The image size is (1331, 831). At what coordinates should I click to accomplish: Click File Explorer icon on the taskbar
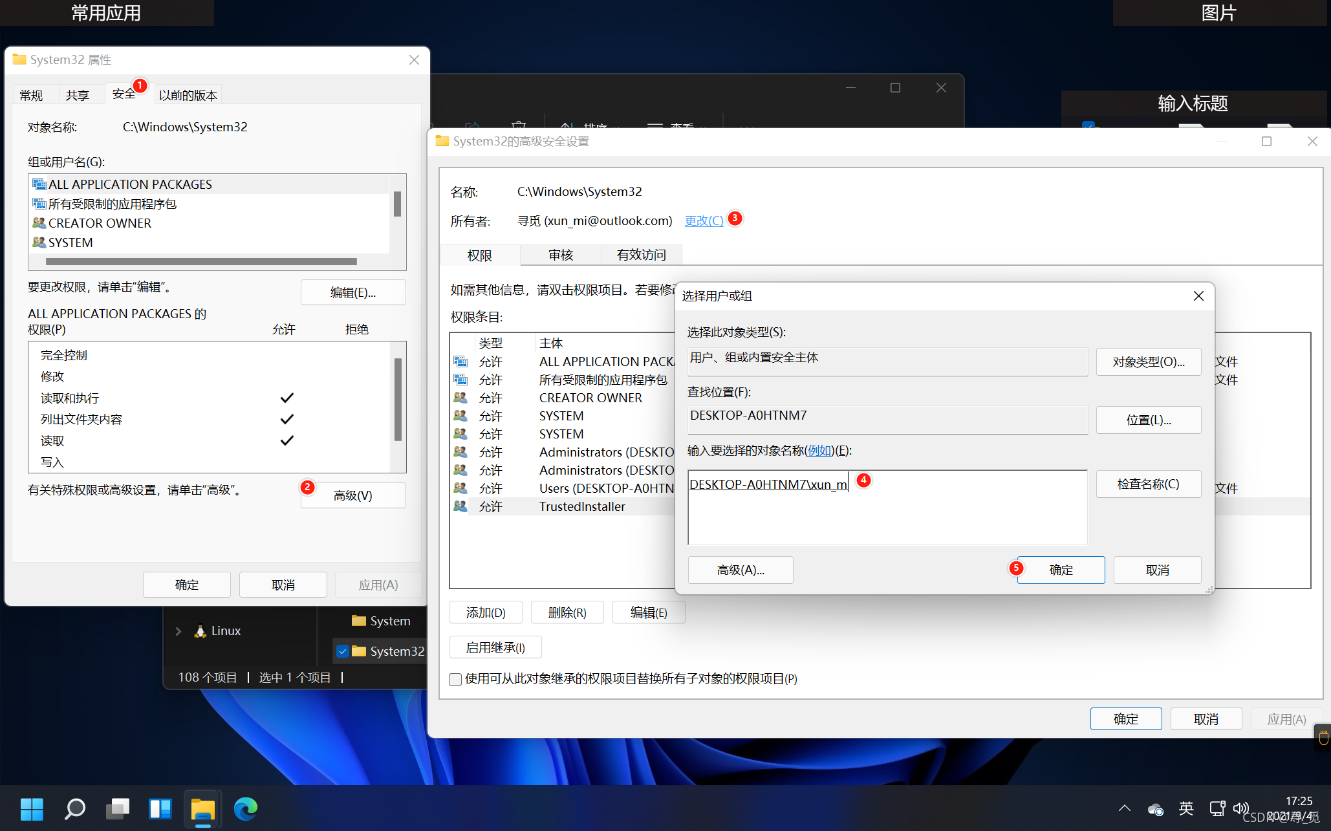click(202, 809)
